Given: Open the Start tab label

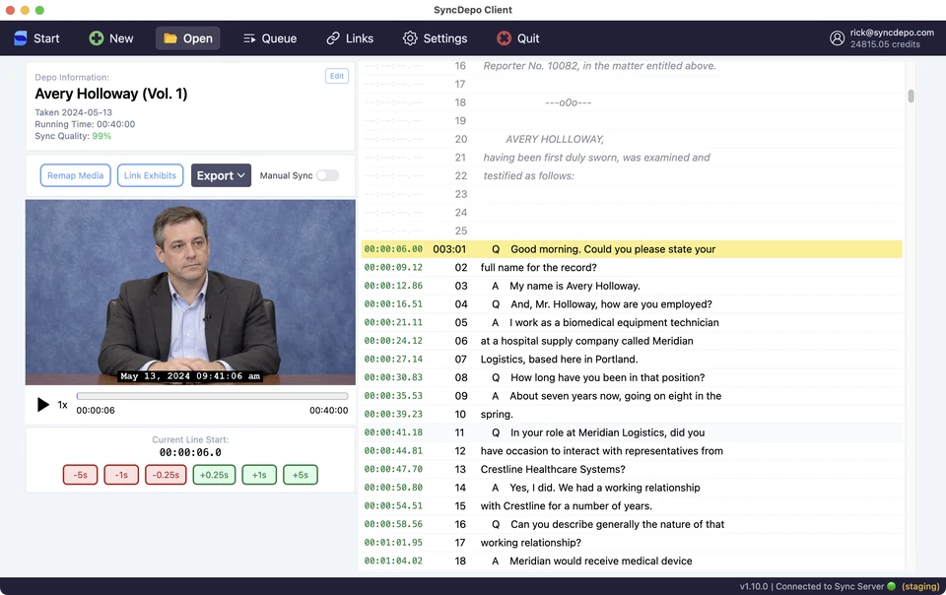Looking at the screenshot, I should tap(46, 38).
